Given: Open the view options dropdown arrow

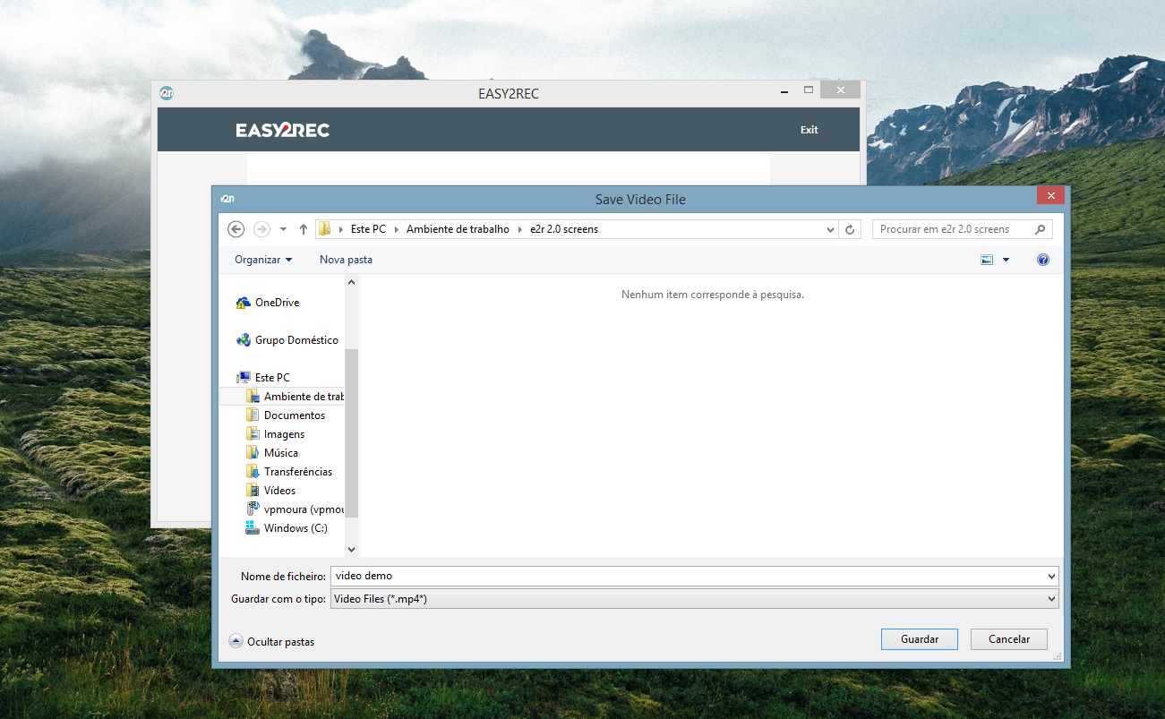Looking at the screenshot, I should point(1006,260).
